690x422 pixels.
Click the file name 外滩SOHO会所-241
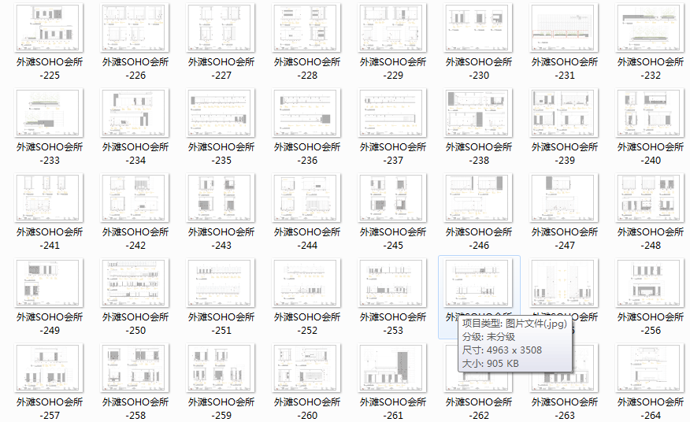click(x=50, y=239)
